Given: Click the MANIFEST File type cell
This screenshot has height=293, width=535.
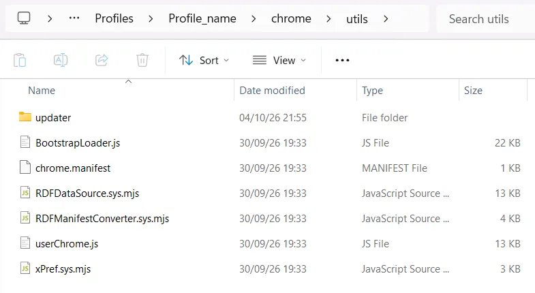Looking at the screenshot, I should coord(395,168).
